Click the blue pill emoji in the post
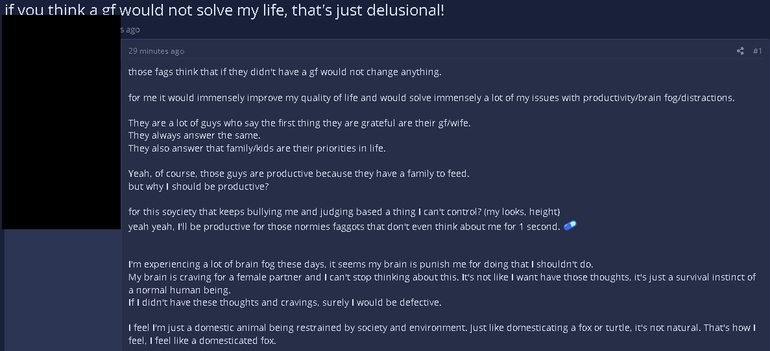The width and height of the screenshot is (770, 351). pos(570,225)
